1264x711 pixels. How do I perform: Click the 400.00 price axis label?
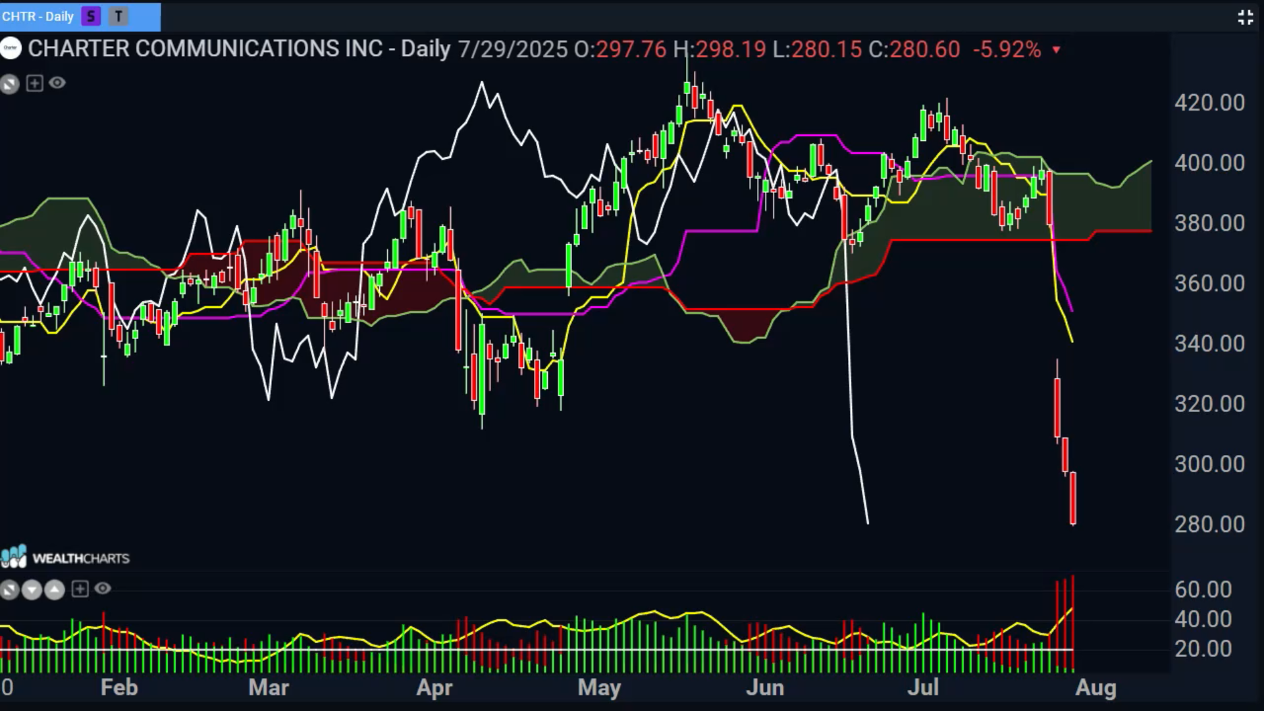[x=1210, y=163]
